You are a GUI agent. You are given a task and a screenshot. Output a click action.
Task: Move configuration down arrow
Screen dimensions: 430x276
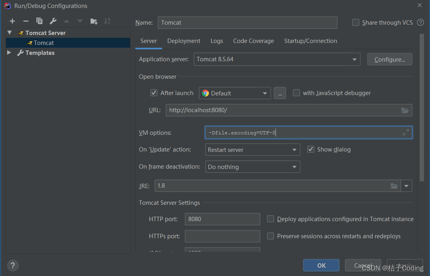80,21
